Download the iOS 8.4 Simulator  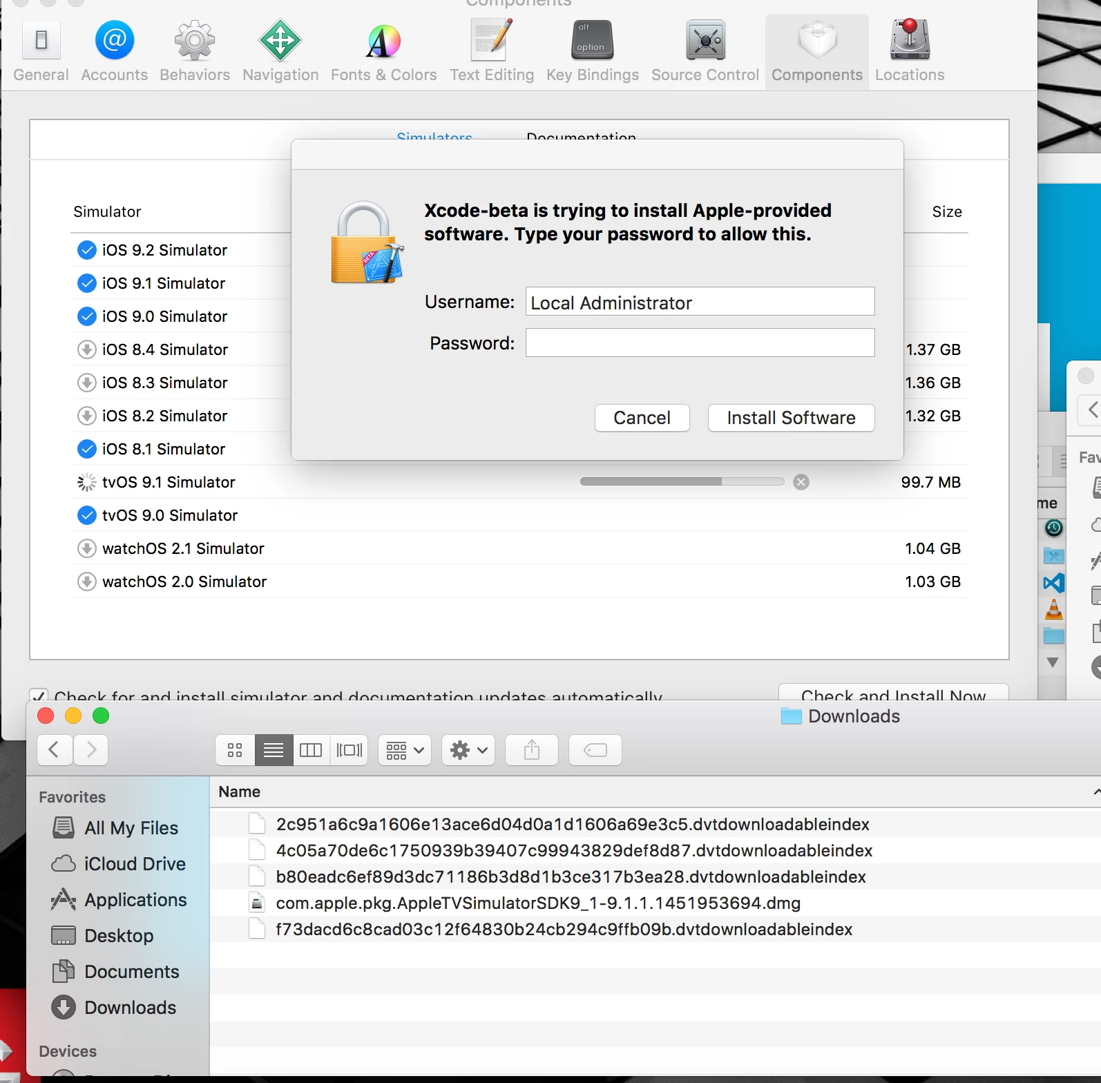pyautogui.click(x=86, y=349)
